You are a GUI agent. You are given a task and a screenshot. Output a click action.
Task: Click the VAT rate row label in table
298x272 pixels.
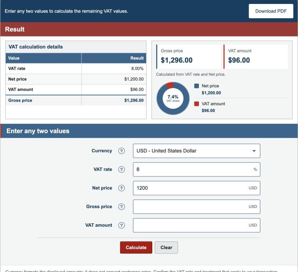point(17,69)
